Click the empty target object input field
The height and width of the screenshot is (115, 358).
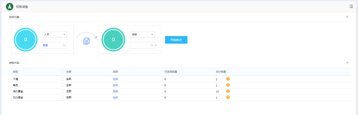click(140, 45)
